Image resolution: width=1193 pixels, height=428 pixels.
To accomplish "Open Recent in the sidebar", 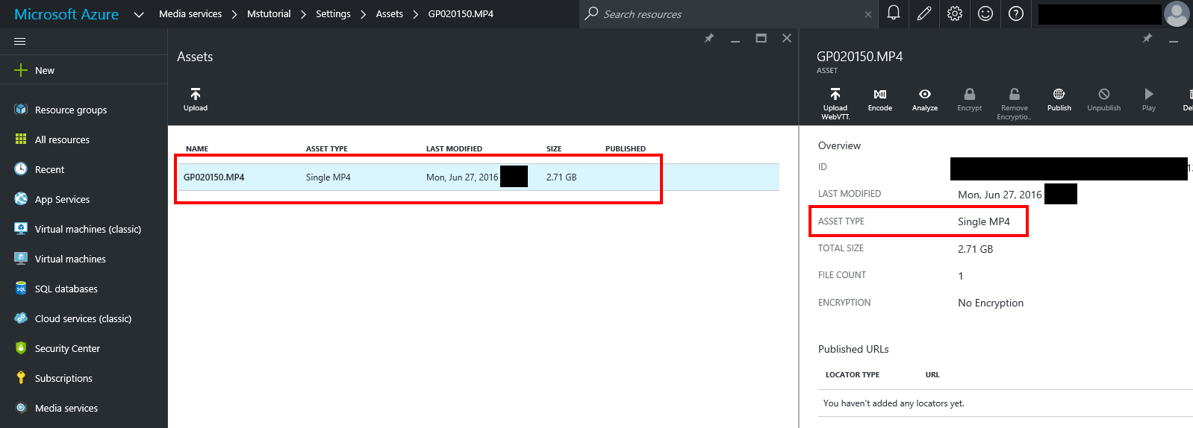I will point(49,169).
